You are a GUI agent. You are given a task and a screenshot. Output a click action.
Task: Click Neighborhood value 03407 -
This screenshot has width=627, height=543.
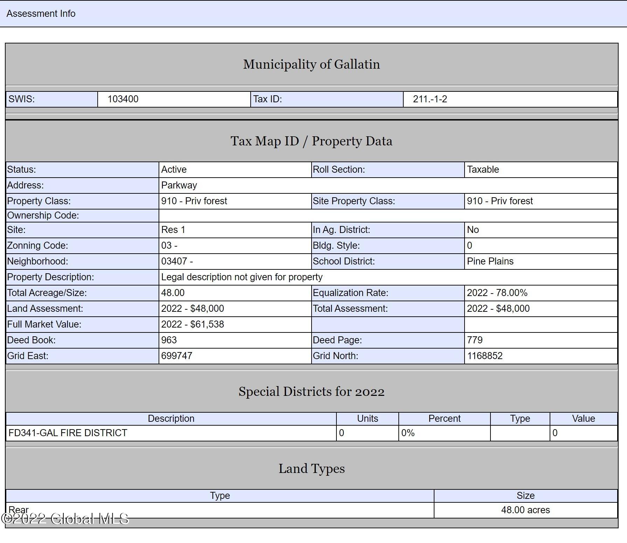[x=177, y=261]
